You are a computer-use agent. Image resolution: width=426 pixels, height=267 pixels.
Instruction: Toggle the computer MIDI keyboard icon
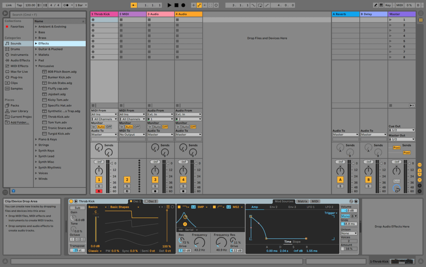(x=381, y=5)
